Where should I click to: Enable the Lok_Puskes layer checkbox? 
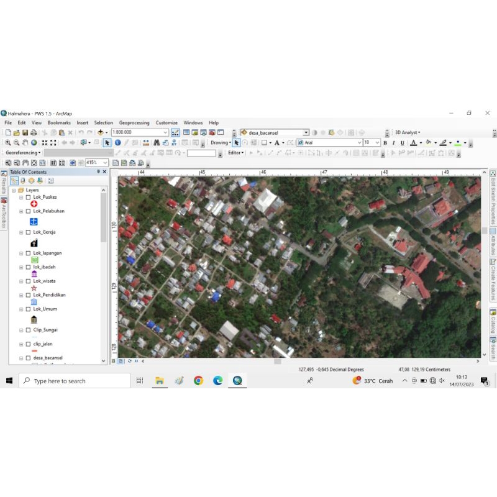pos(28,197)
